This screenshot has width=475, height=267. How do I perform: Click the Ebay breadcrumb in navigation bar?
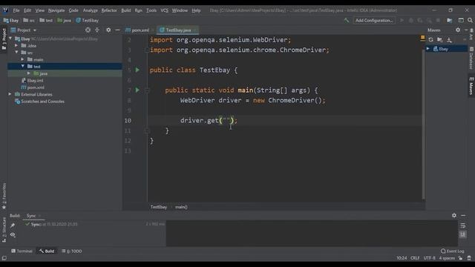(x=11, y=20)
